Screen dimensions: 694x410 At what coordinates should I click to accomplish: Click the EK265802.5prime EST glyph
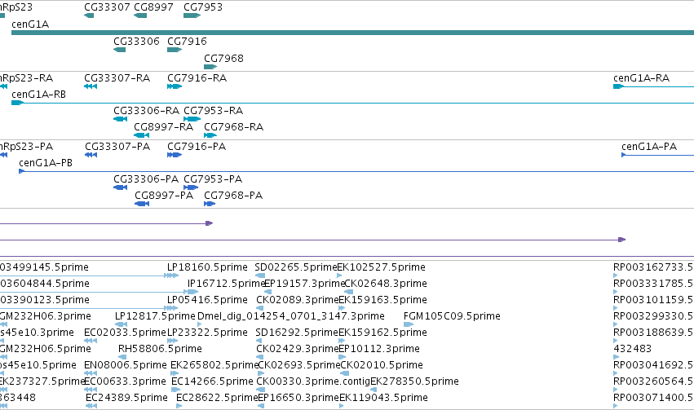[x=173, y=374]
